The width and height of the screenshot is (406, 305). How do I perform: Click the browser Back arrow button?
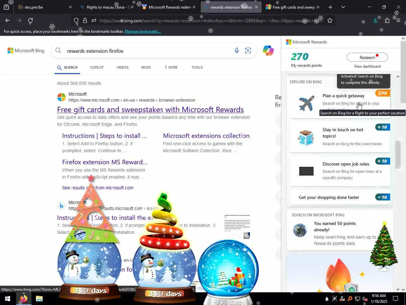tap(8, 20)
